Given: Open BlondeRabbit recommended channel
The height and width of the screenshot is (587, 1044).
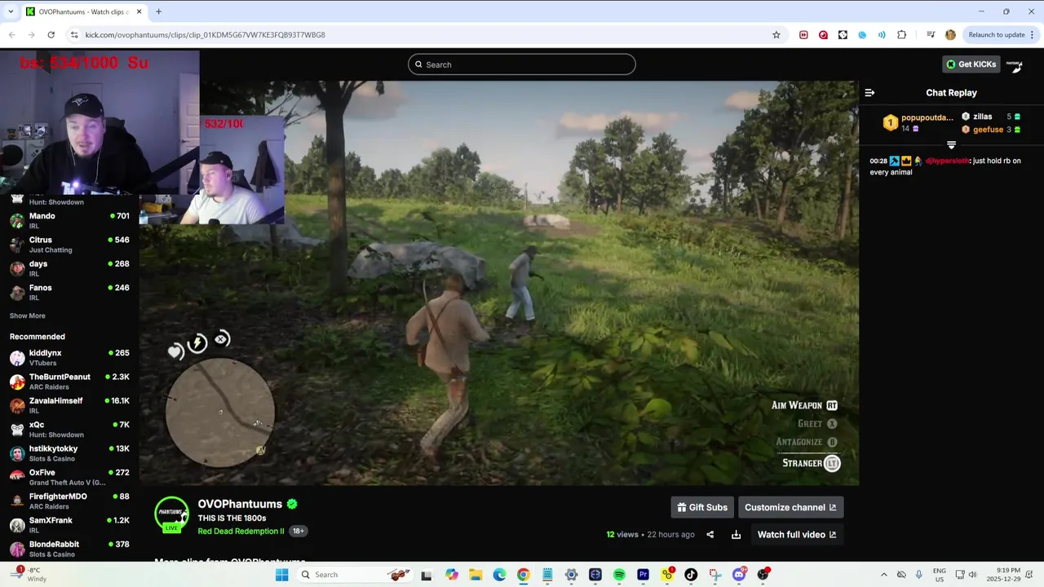Looking at the screenshot, I should click(x=69, y=549).
